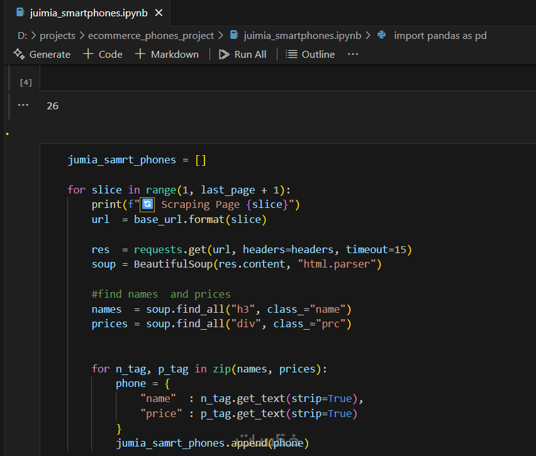536x456 pixels.
Task: Open the projects breadcrumb folder
Action: tap(57, 36)
